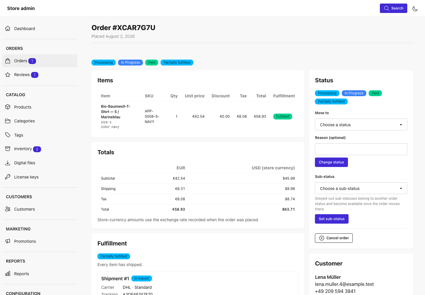Image resolution: width=425 pixels, height=295 pixels.
Task: Click the Categories folder icon
Action: [x=8, y=121]
